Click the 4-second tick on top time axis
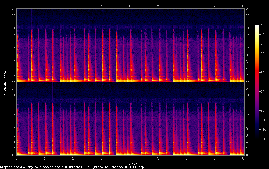Screen dimensions: 269x169 click(x=130, y=6)
